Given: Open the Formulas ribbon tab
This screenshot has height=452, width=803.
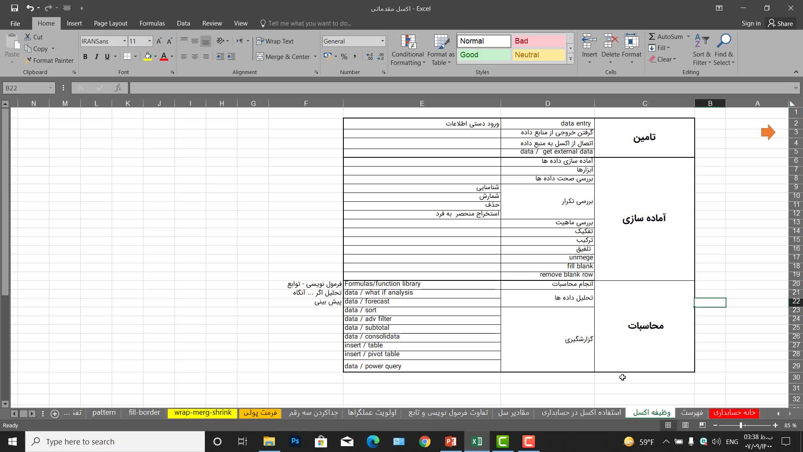Looking at the screenshot, I should point(152,23).
